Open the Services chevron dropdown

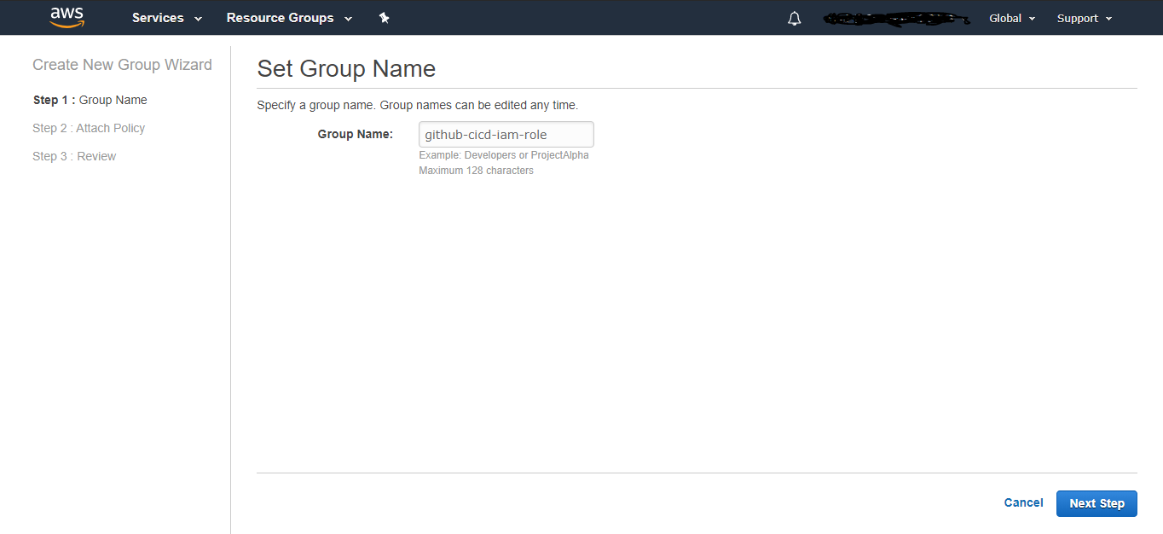click(x=197, y=18)
